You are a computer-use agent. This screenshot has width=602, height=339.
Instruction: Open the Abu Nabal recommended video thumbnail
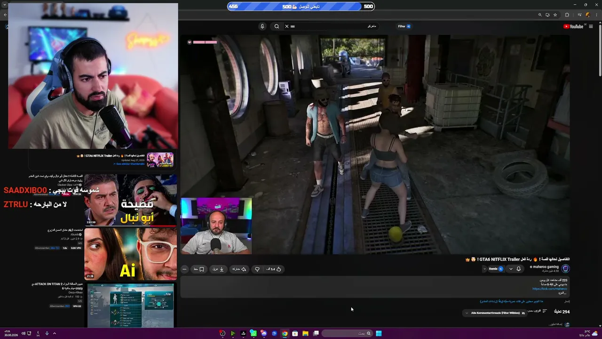tap(130, 200)
